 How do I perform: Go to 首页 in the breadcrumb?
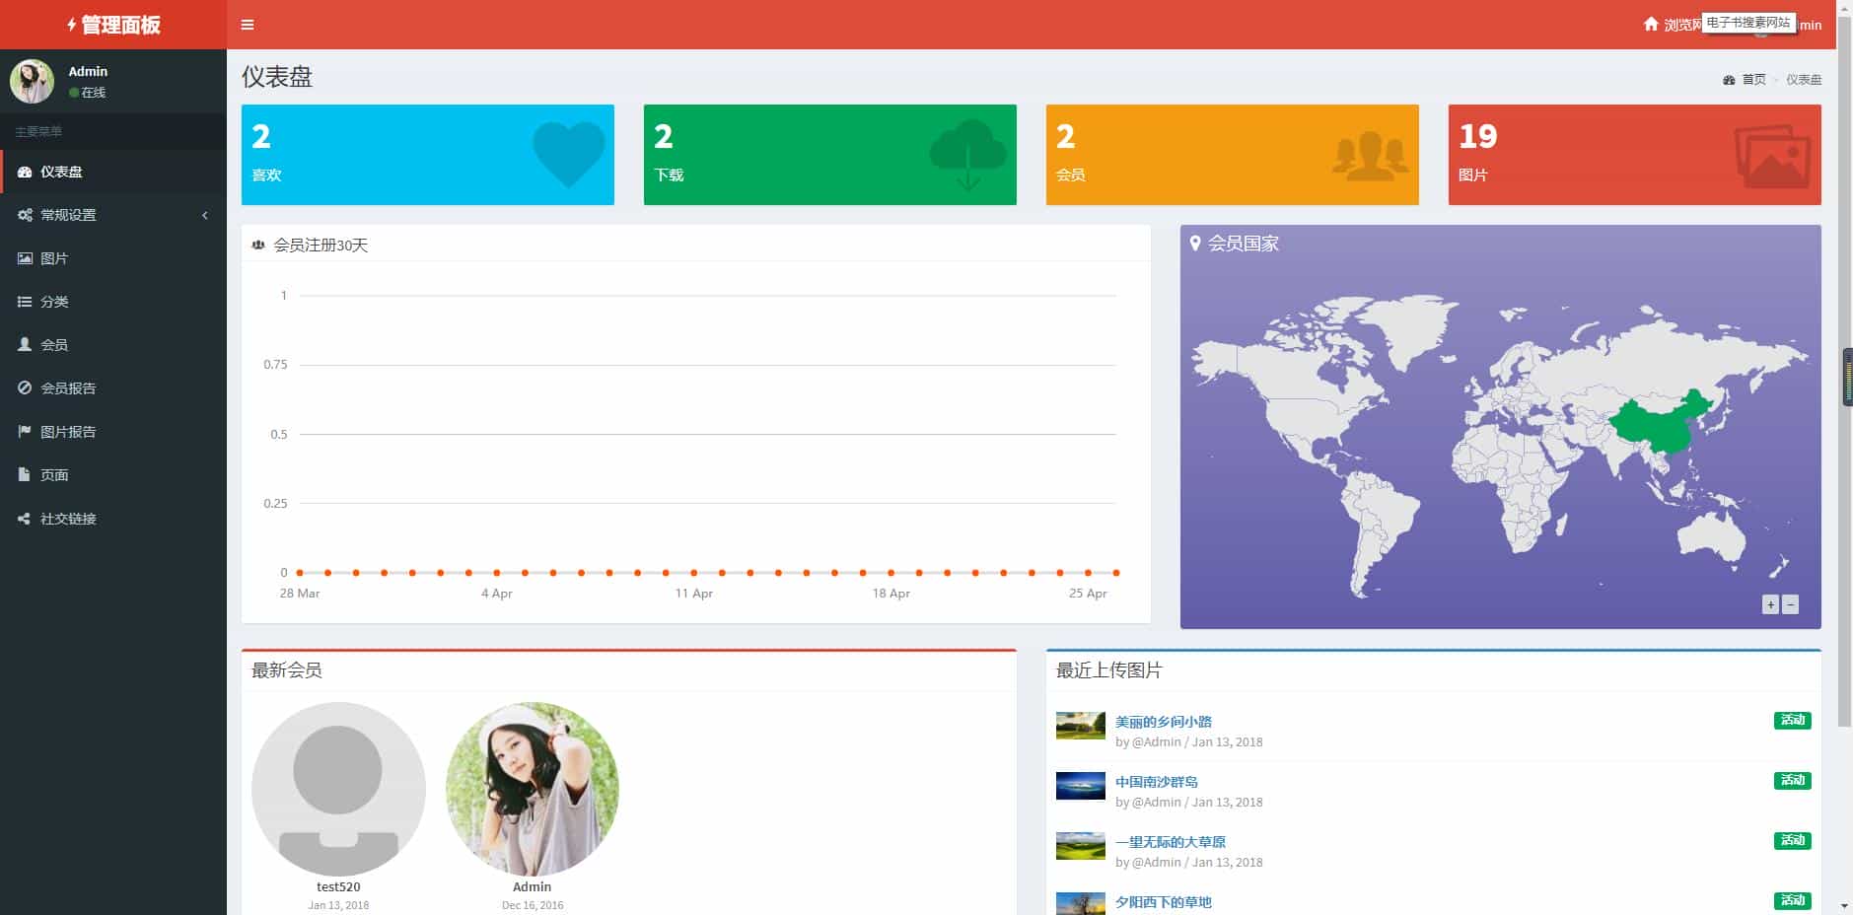(1753, 80)
